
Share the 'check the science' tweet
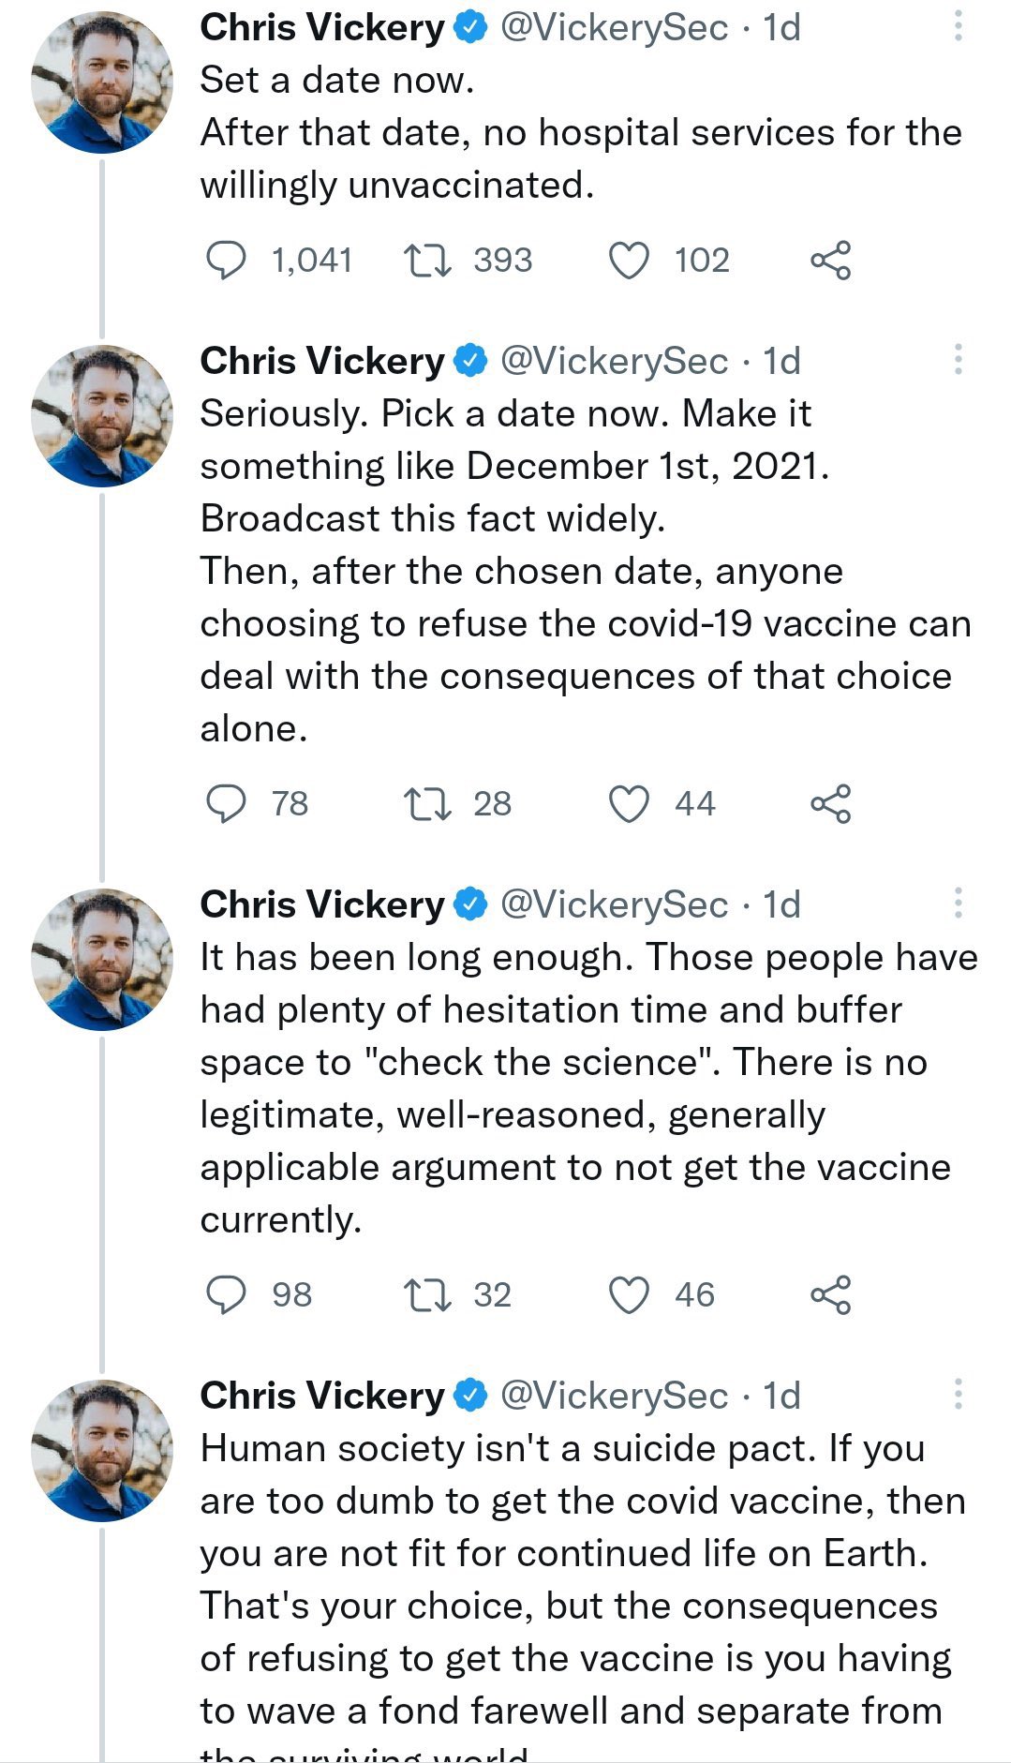830,1294
